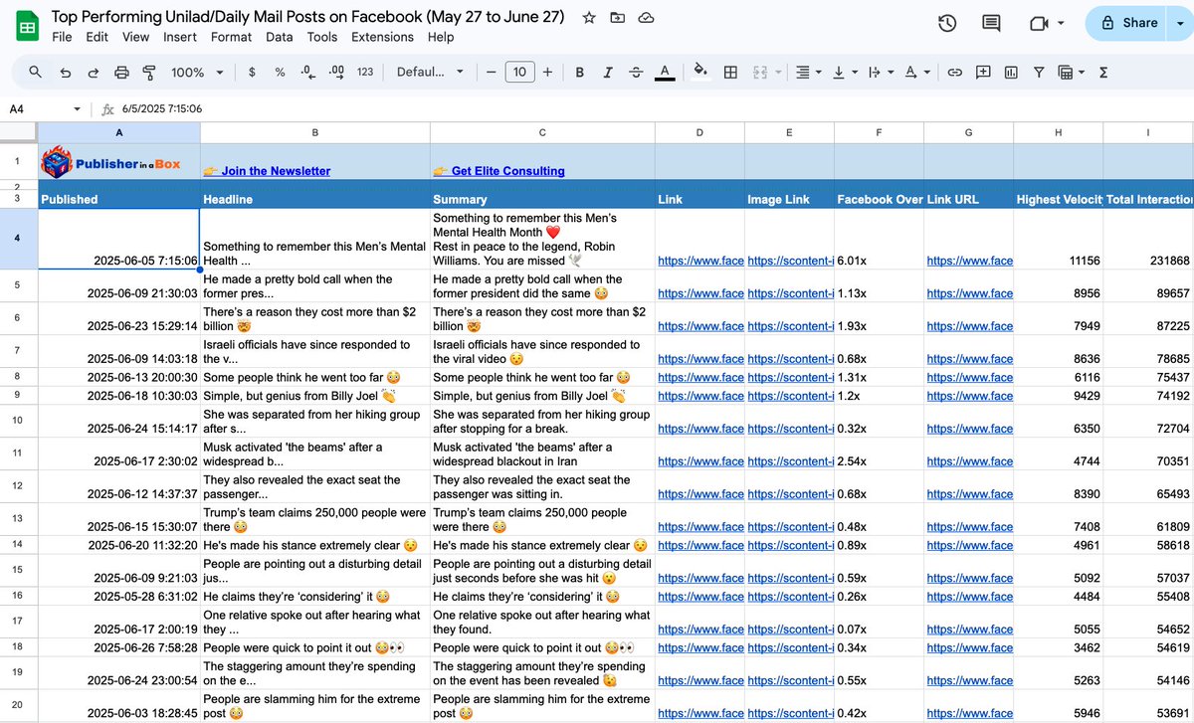Screen dimensions: 1194x723
Task: Open filter views dropdown
Action: (1072, 72)
